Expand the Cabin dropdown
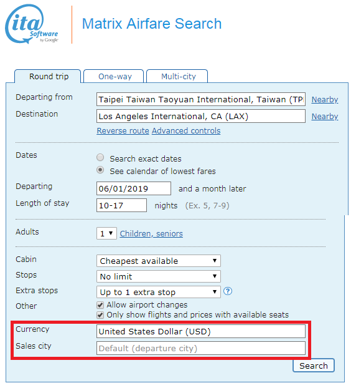Screen dimensions: 351x388 [x=159, y=261]
